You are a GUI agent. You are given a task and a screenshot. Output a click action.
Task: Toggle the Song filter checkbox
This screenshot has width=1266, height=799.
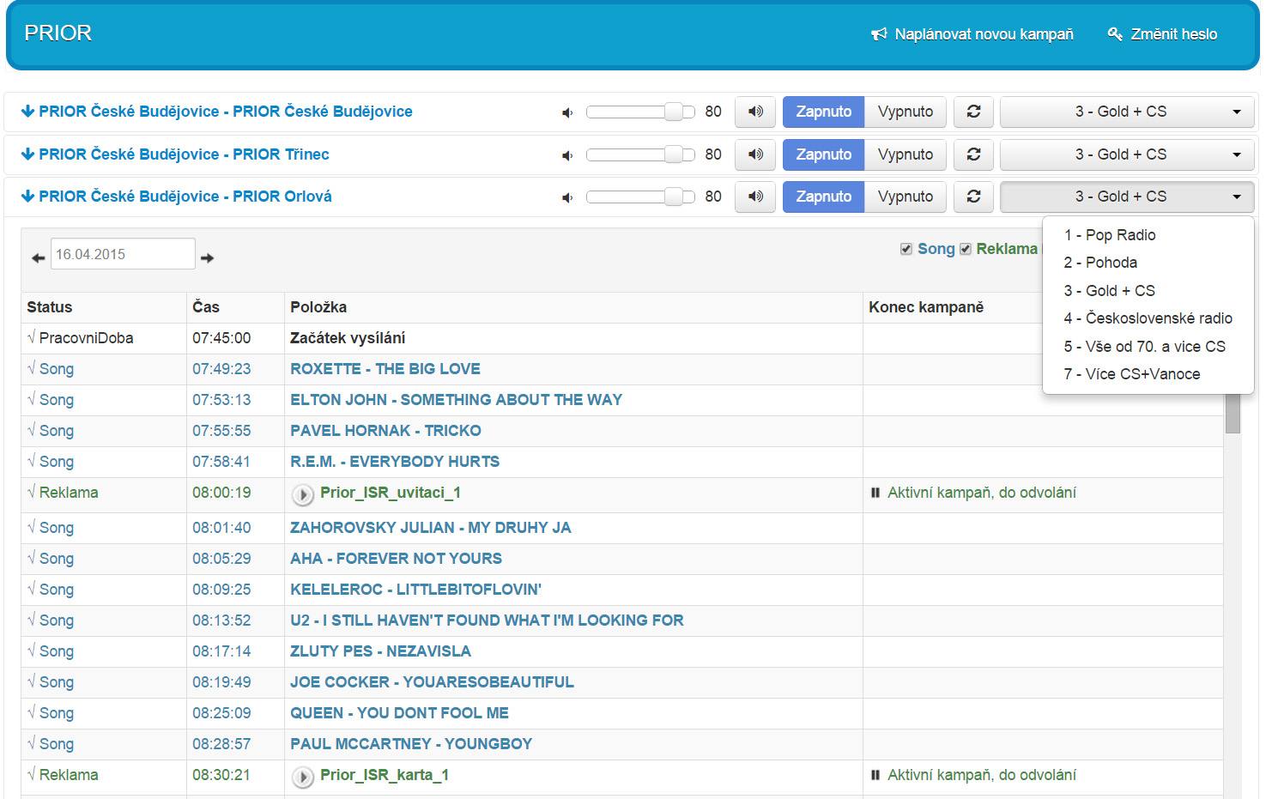[x=906, y=249]
